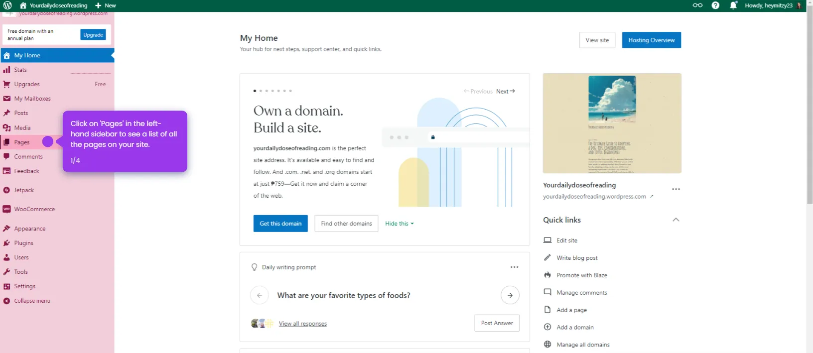Click the Edit site laptop icon
This screenshot has height=353, width=813.
(547, 240)
